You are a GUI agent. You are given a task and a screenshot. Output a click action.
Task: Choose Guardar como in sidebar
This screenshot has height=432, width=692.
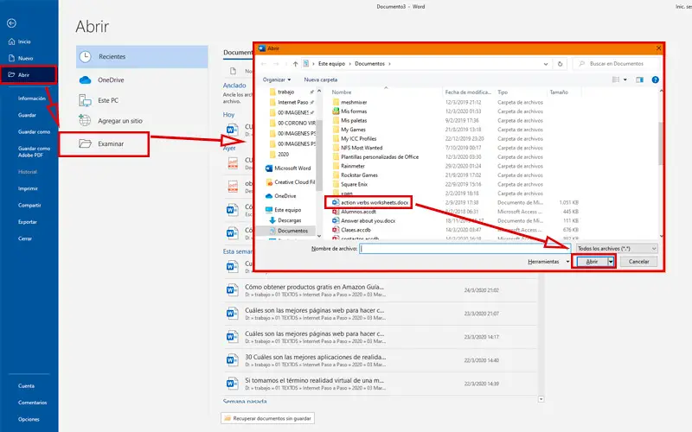(x=34, y=132)
